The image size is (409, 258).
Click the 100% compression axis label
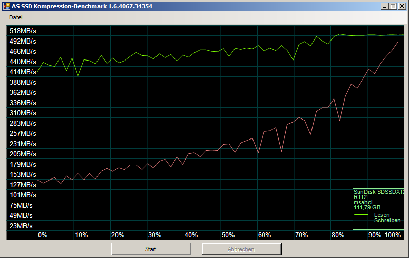(393, 235)
